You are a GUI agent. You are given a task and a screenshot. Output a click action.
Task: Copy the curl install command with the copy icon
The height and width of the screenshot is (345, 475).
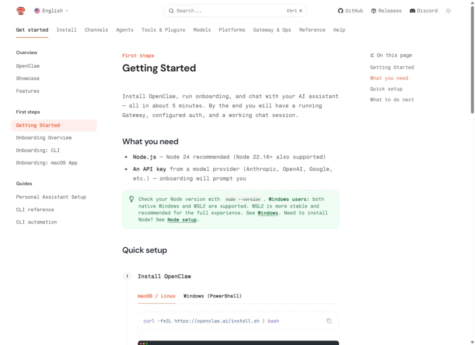click(329, 320)
